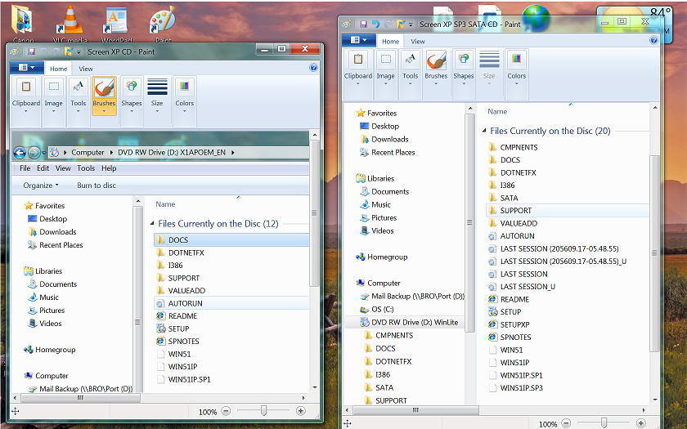Click Paint app icon in Screen XP CD title bar
Image resolution: width=687 pixels, height=429 pixels.
click(x=15, y=51)
